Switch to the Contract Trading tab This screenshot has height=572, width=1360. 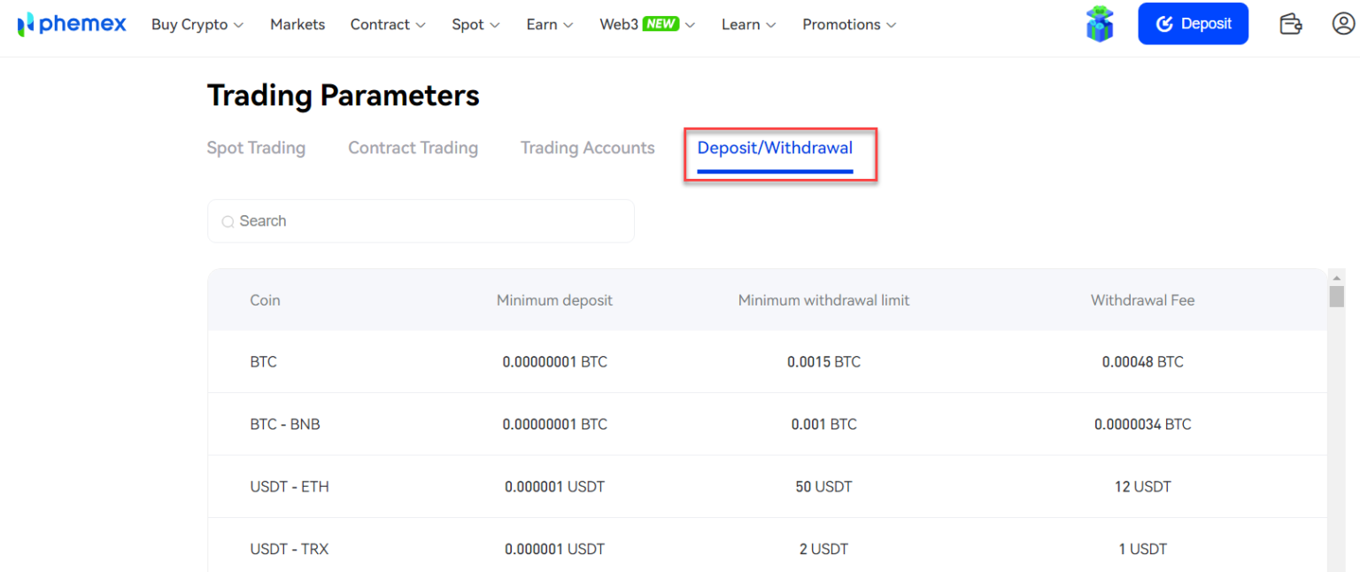[413, 148]
